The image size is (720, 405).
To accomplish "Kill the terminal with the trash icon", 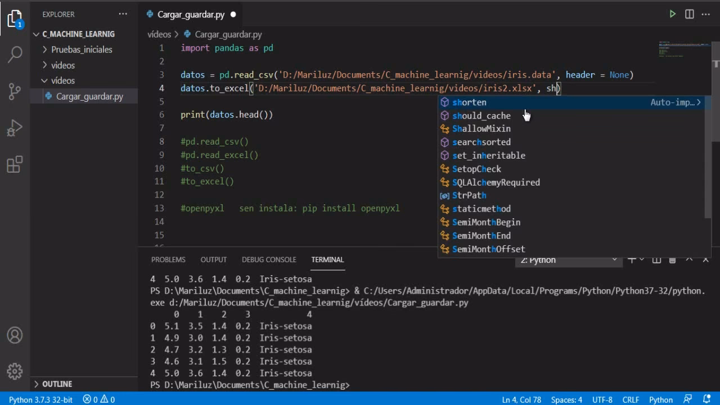I will pos(672,259).
